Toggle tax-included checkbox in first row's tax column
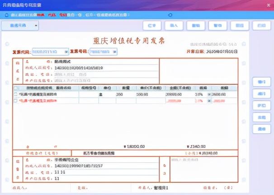Screen dimensions: 274x195 tap(209, 94)
